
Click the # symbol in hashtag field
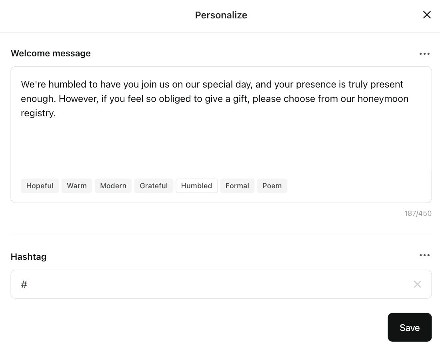click(24, 284)
